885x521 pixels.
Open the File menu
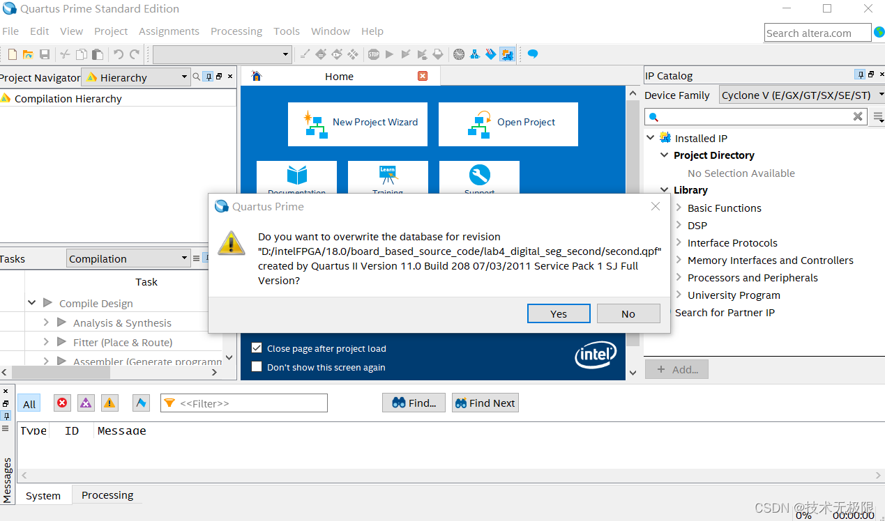click(x=10, y=31)
